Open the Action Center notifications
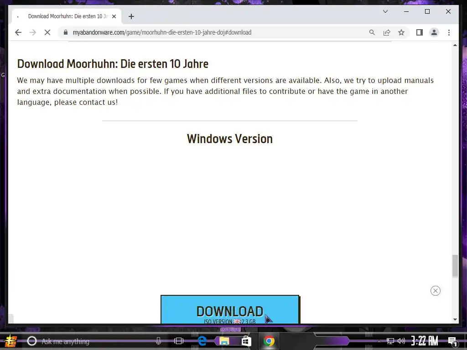This screenshot has width=467, height=350. click(x=452, y=341)
